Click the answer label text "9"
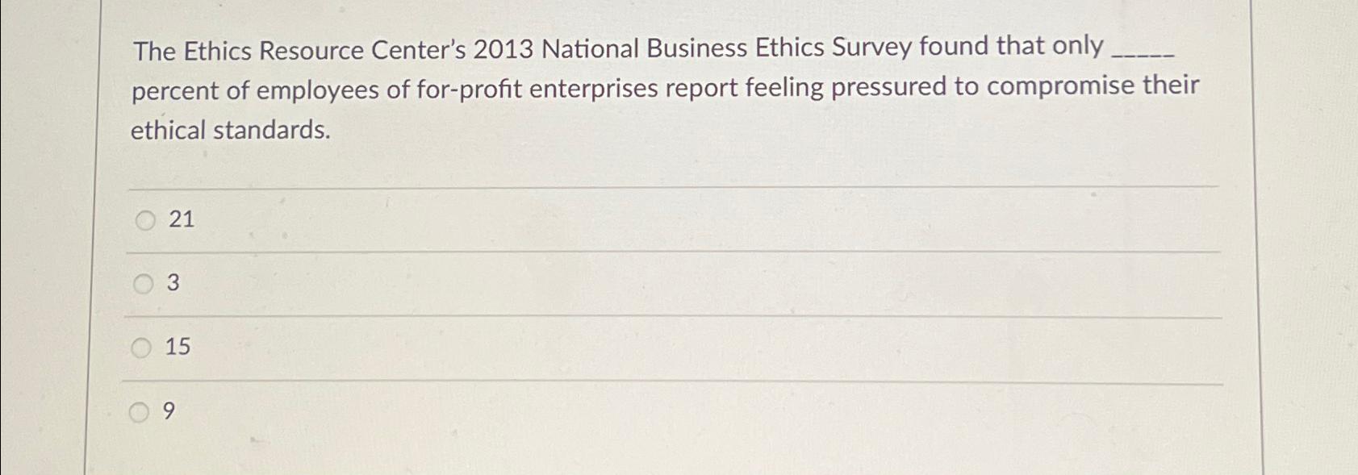 click(169, 412)
